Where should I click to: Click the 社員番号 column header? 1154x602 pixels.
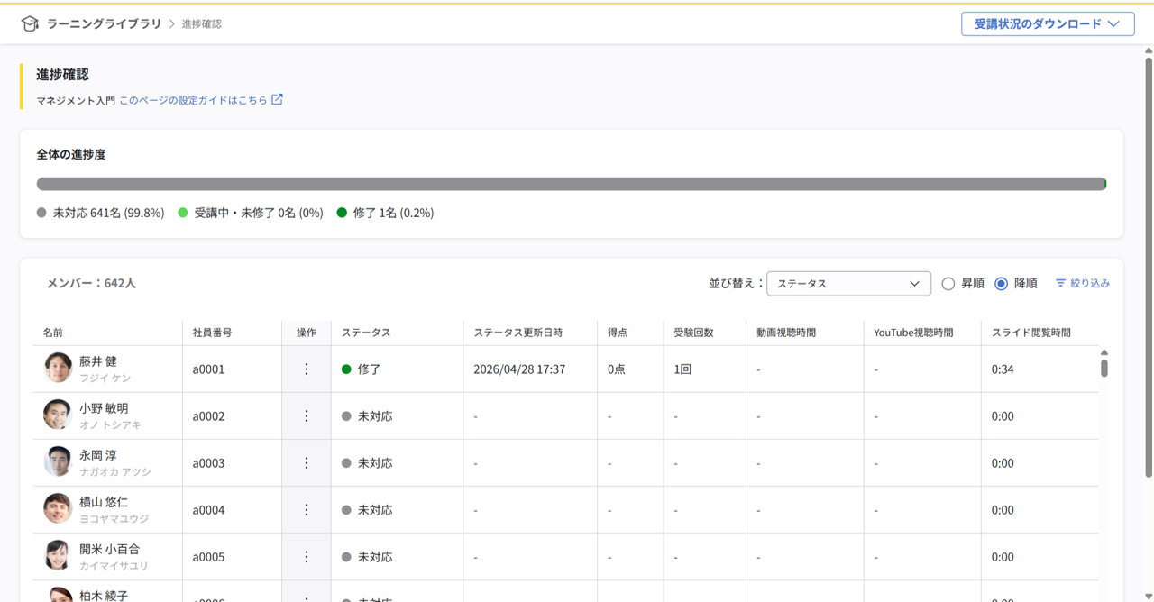click(x=212, y=333)
